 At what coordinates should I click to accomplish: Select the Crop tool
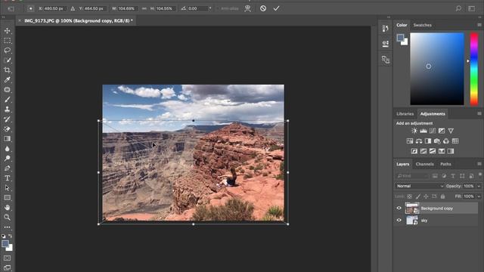(7, 70)
